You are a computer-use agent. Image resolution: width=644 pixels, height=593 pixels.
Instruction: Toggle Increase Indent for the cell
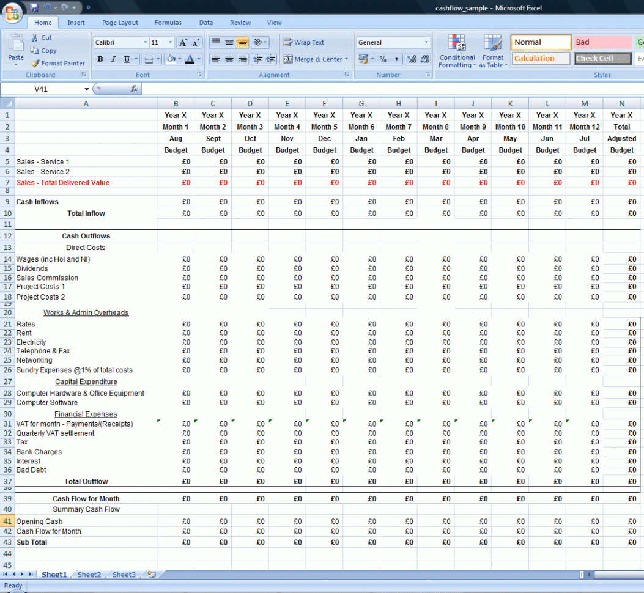click(x=270, y=59)
